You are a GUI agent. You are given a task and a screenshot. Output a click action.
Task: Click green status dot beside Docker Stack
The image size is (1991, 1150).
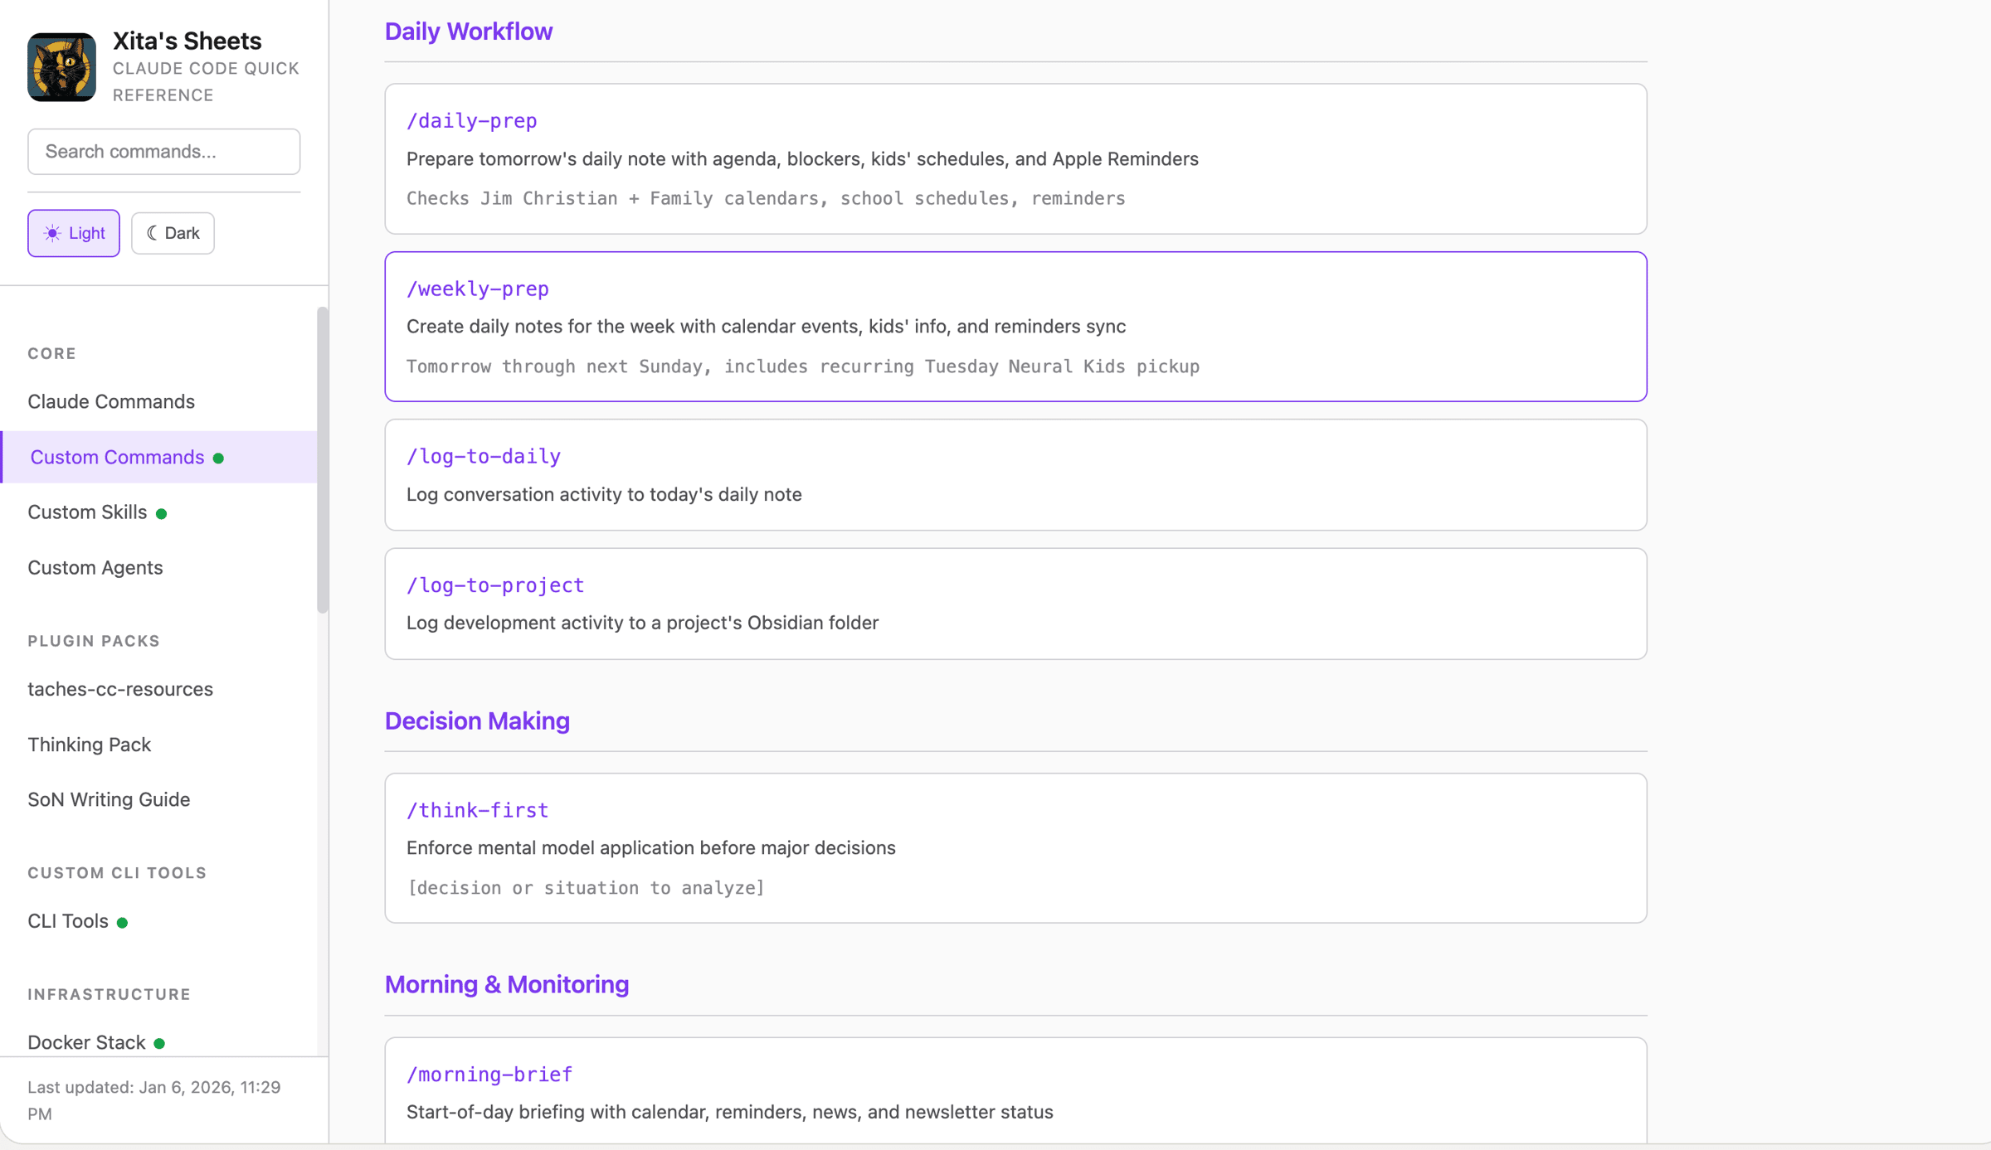click(x=159, y=1043)
